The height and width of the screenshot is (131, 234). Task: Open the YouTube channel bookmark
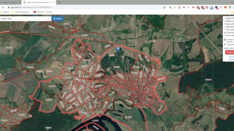tap(43, 12)
